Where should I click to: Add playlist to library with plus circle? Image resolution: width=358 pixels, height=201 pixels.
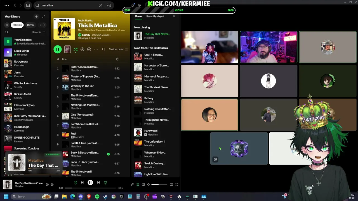tap(82, 49)
